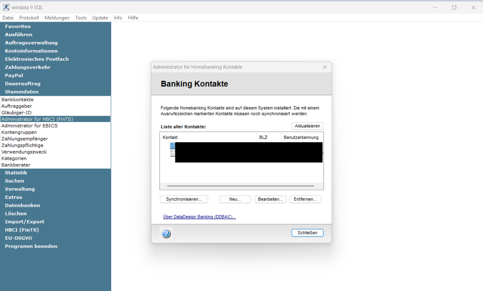Click the Benutzerkennung column header
The image size is (483, 291).
pyautogui.click(x=302, y=137)
